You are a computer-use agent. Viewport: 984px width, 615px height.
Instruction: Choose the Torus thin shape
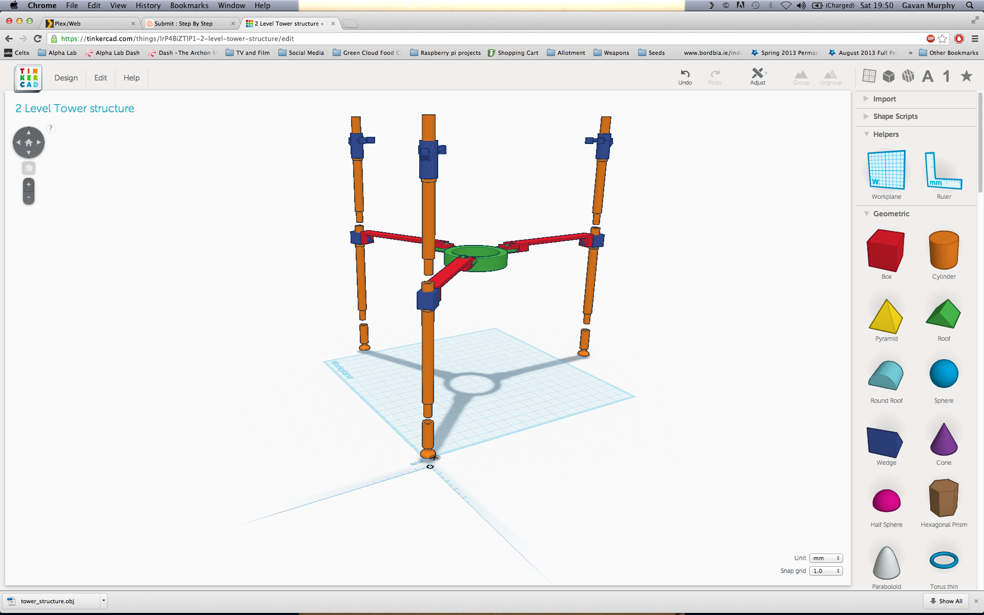pos(944,560)
